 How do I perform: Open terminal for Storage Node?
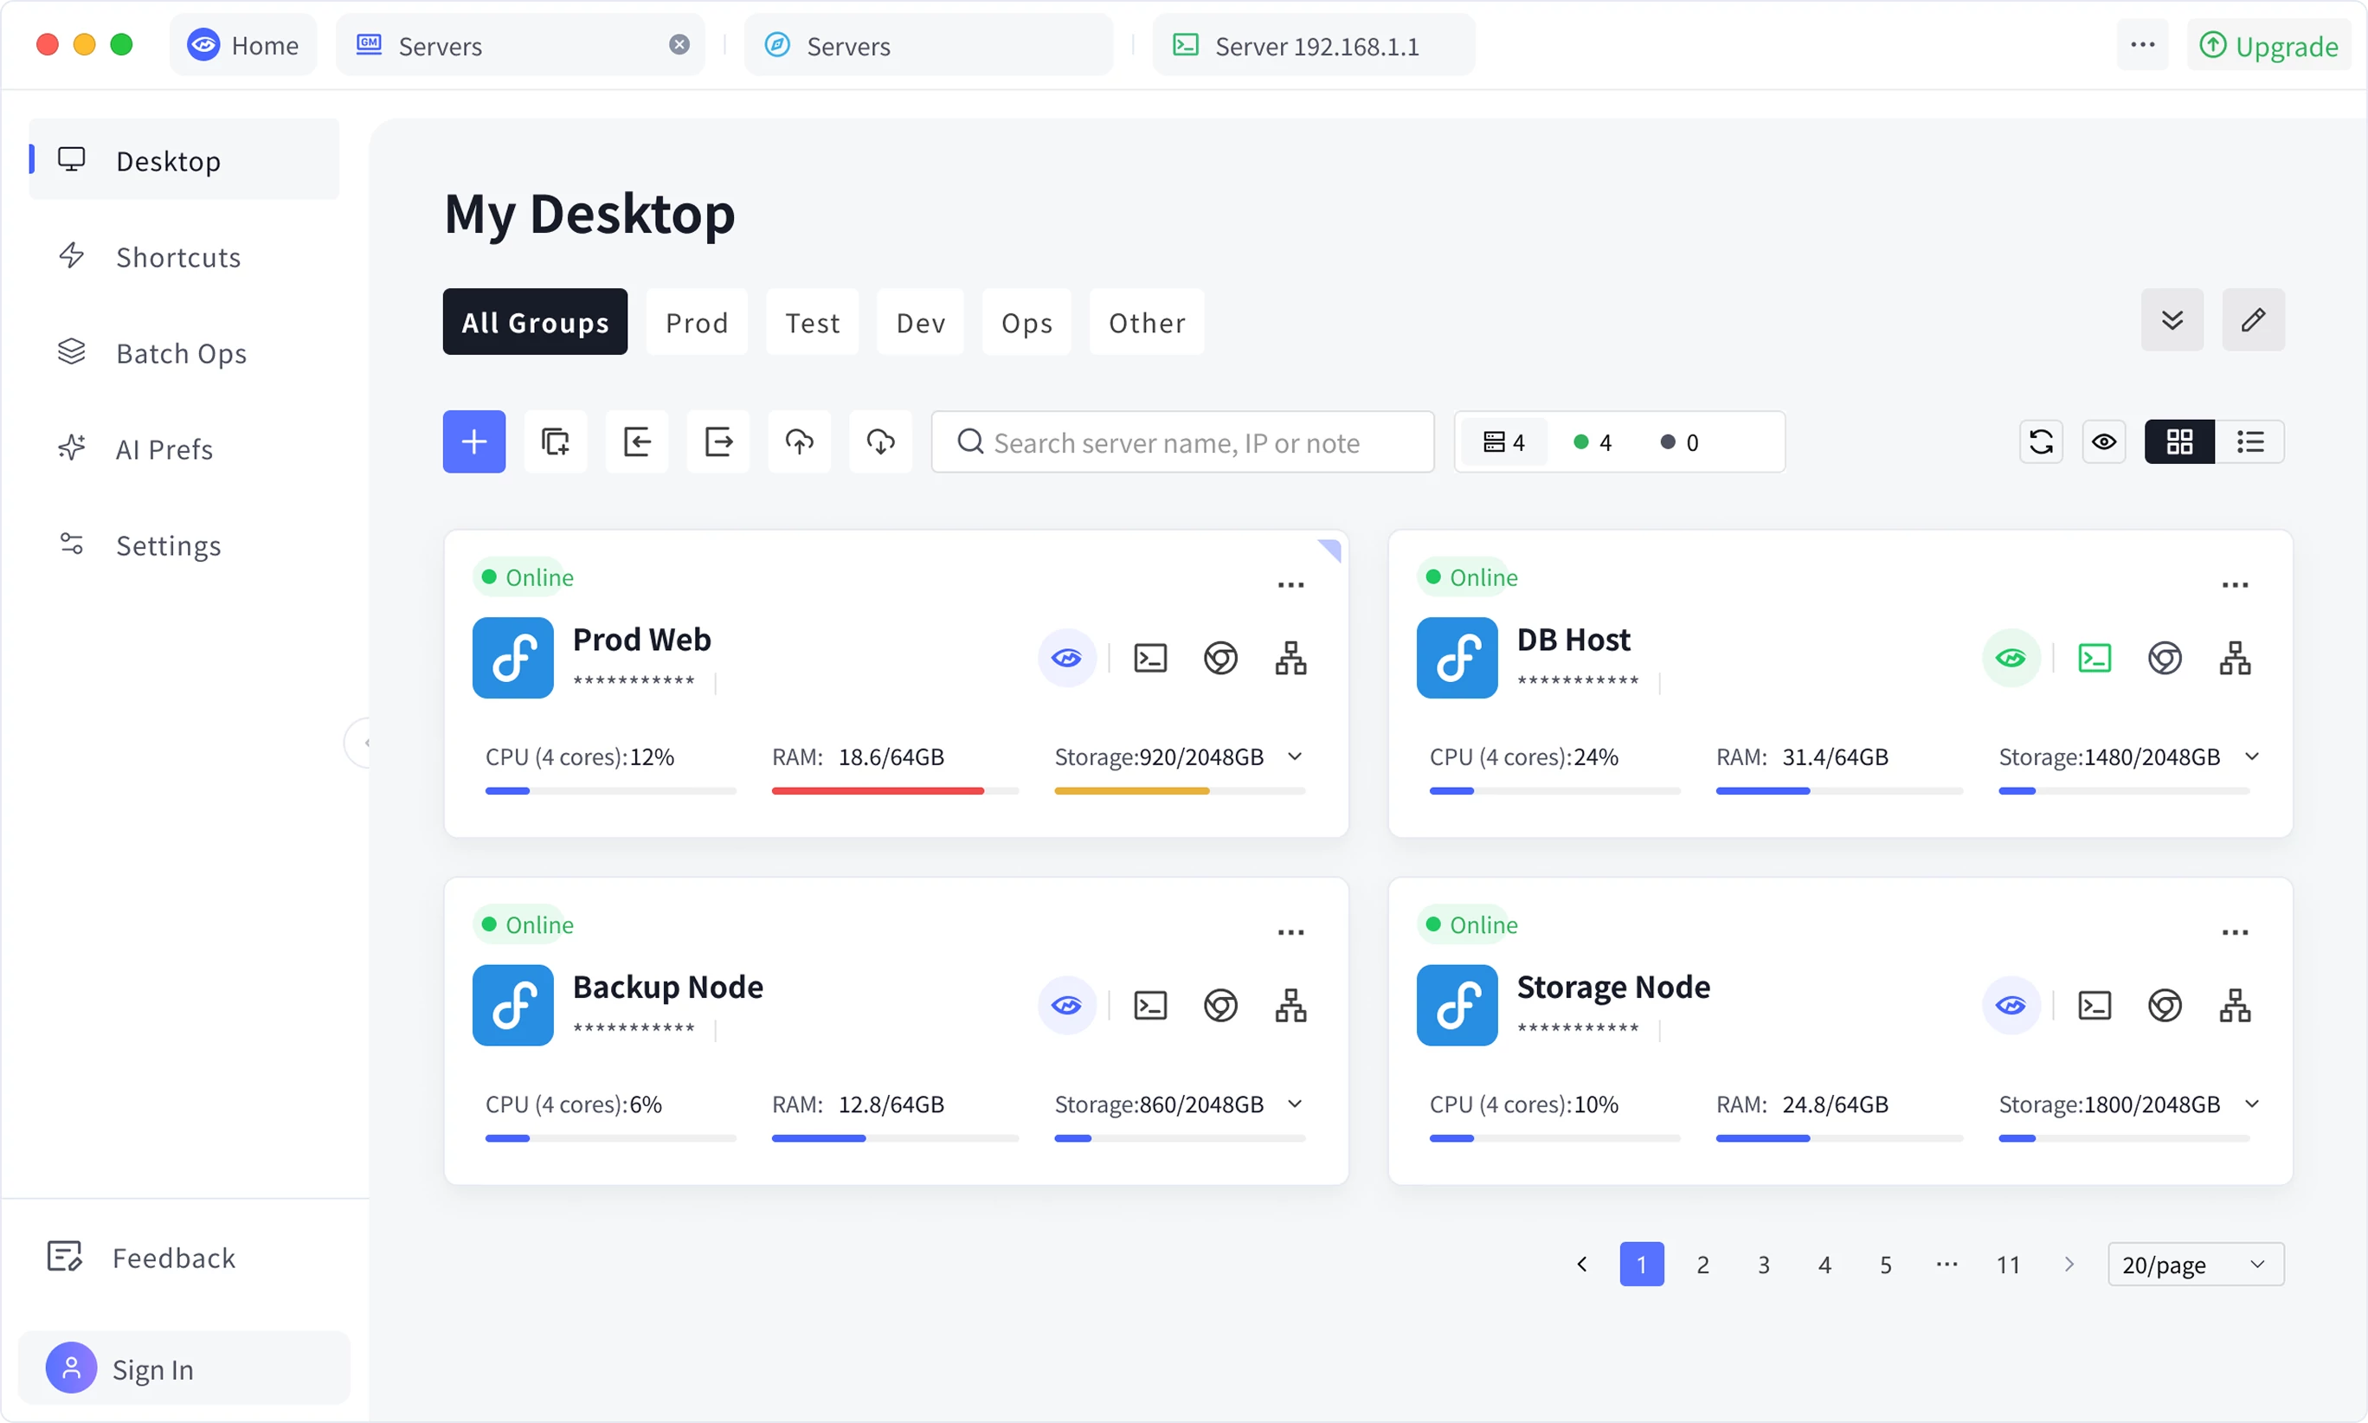coord(2095,1006)
